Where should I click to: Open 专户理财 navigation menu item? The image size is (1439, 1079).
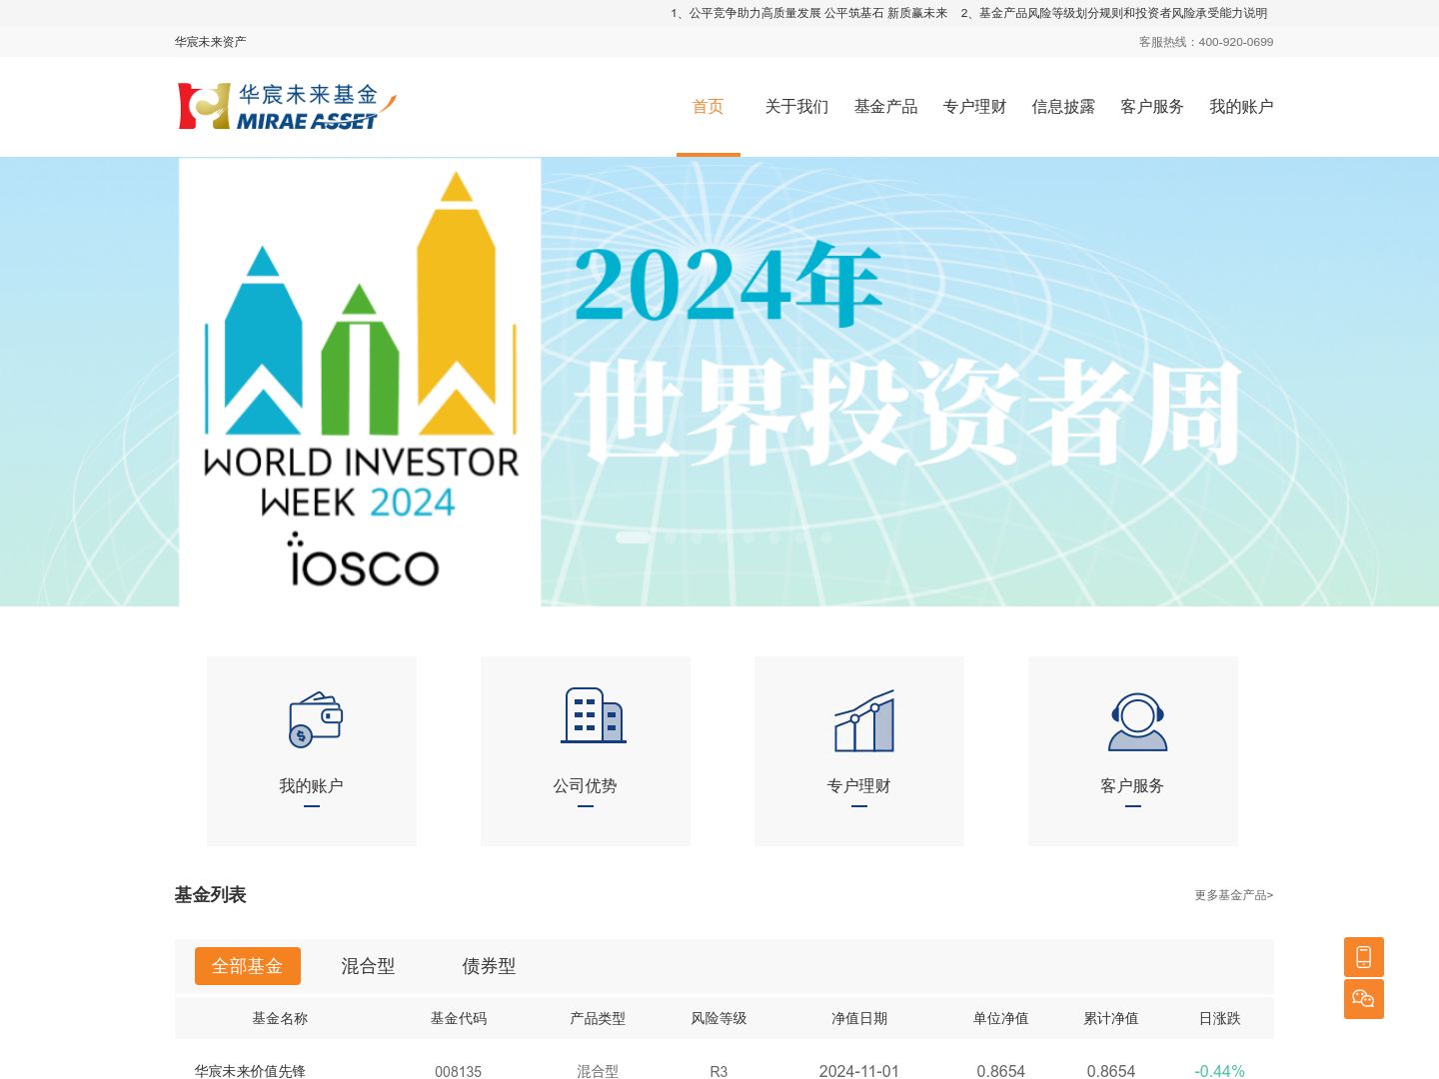click(x=974, y=107)
